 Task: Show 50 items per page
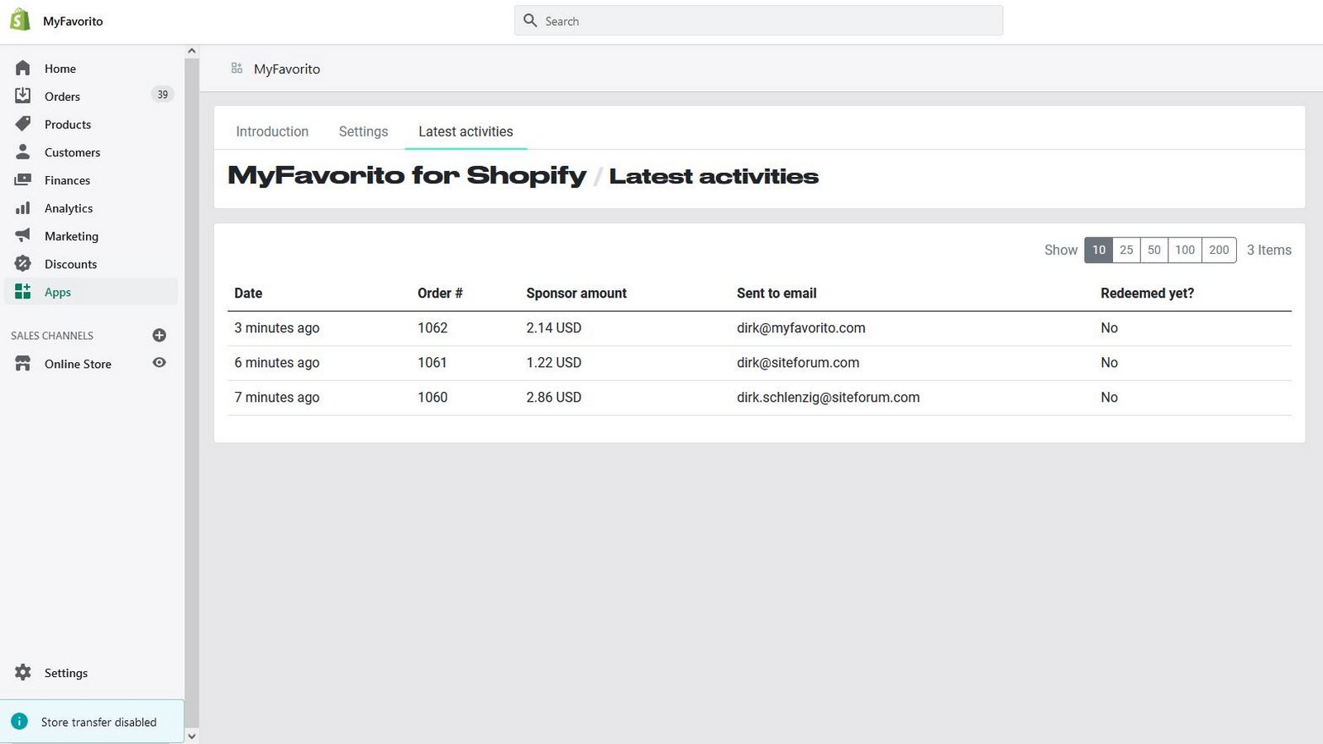pos(1154,250)
